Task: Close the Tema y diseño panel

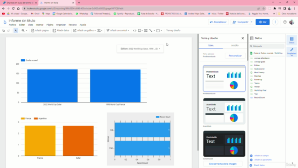Action: coord(243,38)
